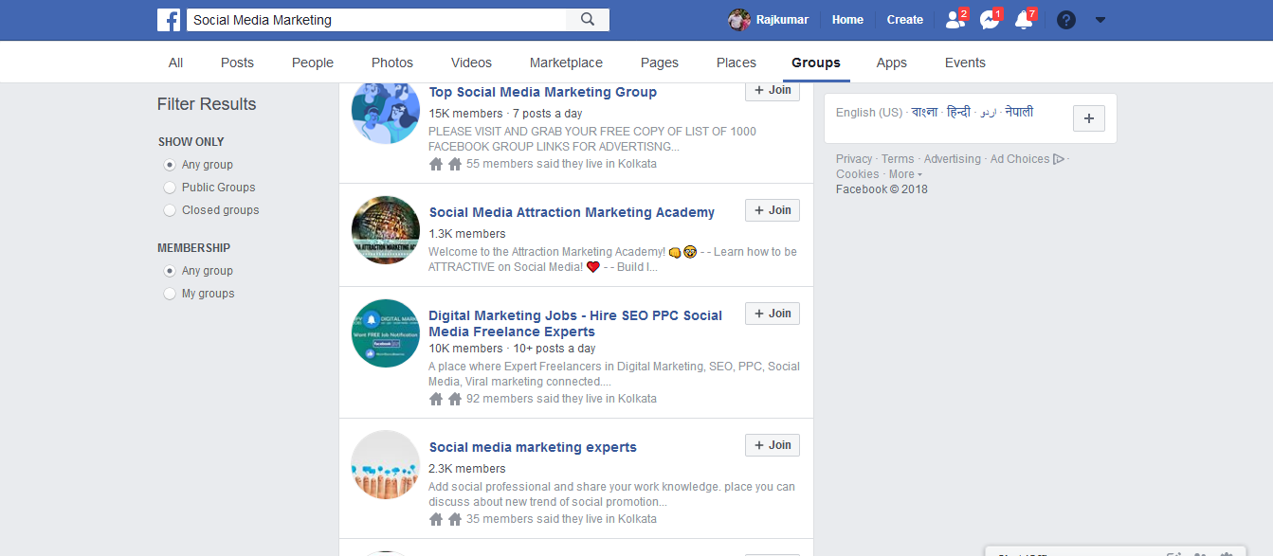Screen dimensions: 1273x556
Task: Click the Ad Choices triangle icon
Action: [1059, 159]
